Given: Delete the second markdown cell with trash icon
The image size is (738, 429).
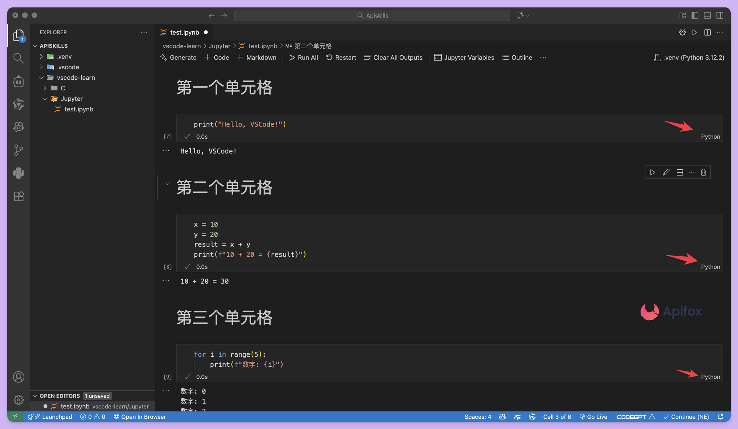Looking at the screenshot, I should pyautogui.click(x=703, y=172).
